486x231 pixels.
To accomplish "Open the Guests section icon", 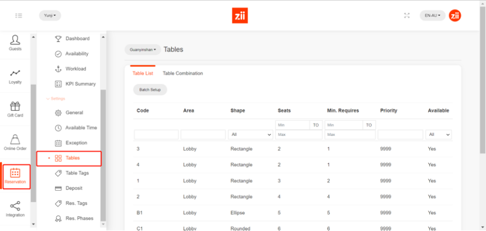I will 15,40.
